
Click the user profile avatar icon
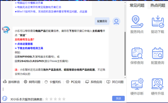point(116,21)
